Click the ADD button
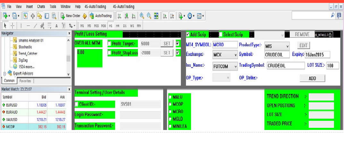344x145 pixels. pyautogui.click(x=312, y=78)
